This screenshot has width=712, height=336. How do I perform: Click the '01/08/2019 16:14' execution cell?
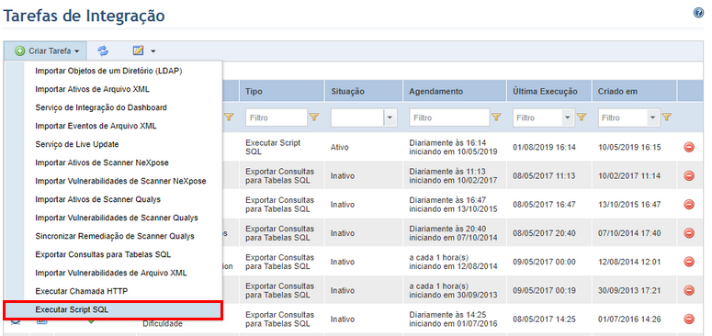[x=544, y=148]
